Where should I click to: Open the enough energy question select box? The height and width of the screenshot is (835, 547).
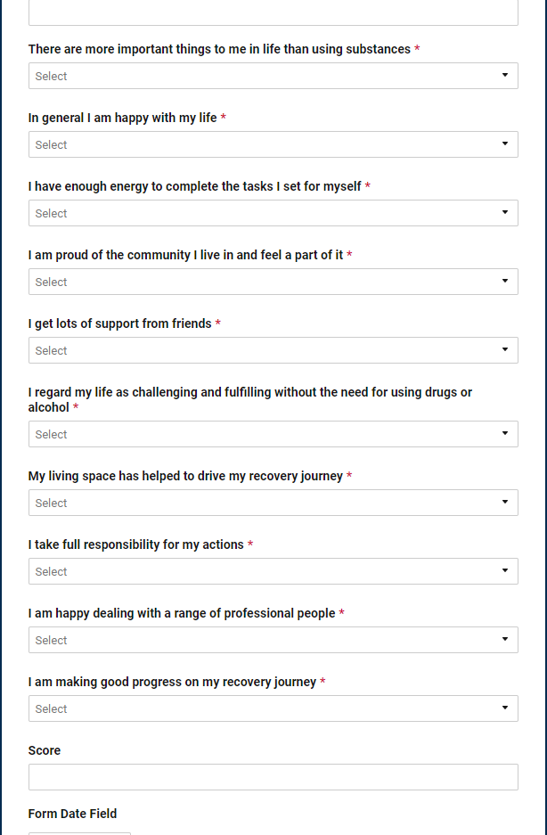click(273, 213)
